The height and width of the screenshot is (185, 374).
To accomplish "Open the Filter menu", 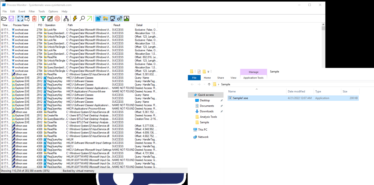I will [32, 12].
